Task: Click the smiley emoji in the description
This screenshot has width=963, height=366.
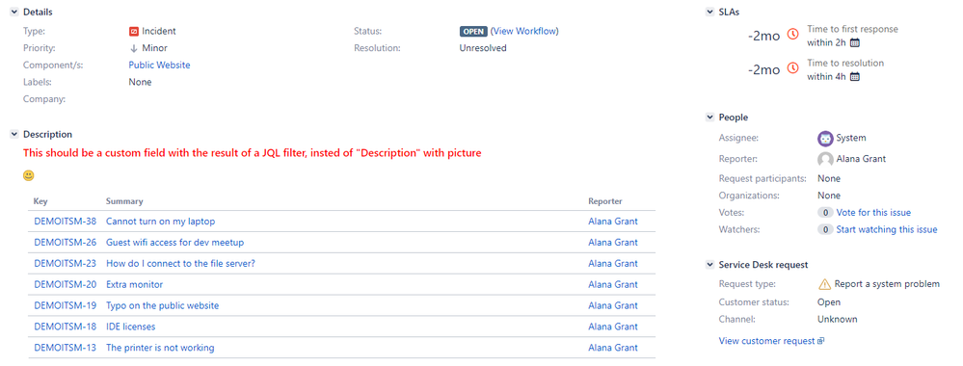Action: click(x=28, y=175)
